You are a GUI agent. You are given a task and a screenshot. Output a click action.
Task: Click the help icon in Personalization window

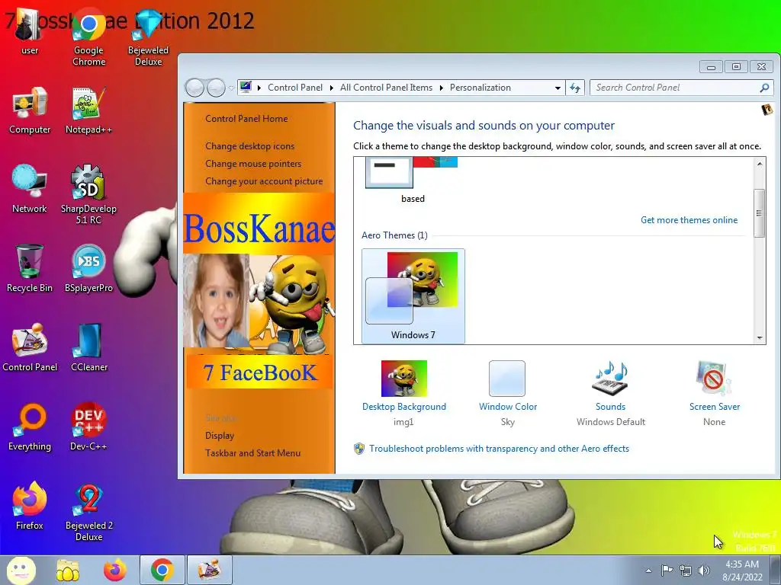(767, 110)
